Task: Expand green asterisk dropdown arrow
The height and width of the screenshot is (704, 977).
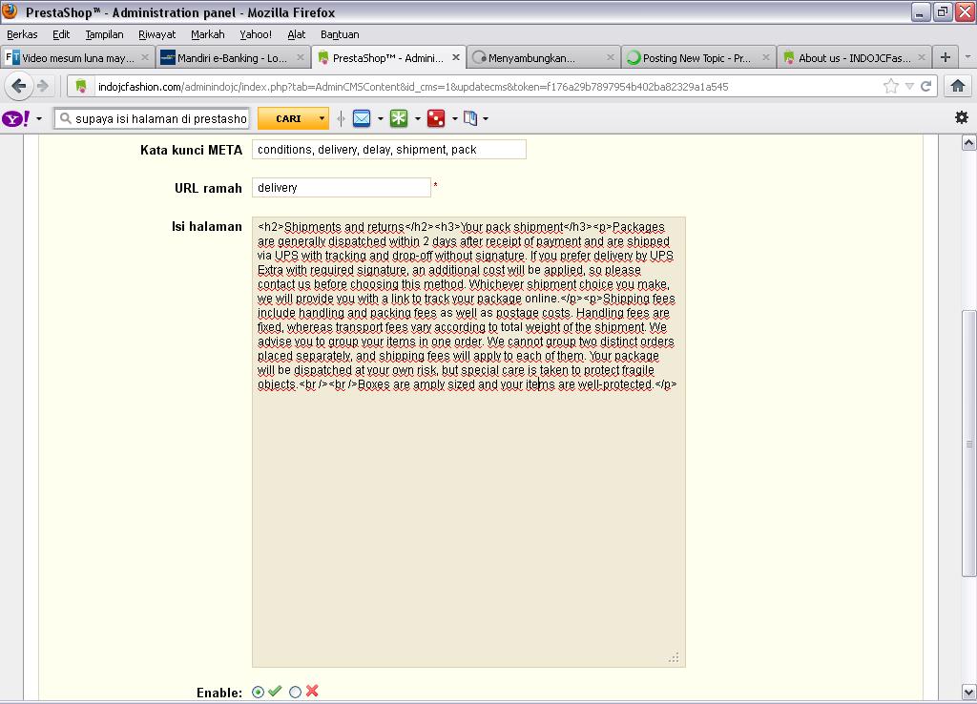Action: pyautogui.click(x=418, y=118)
